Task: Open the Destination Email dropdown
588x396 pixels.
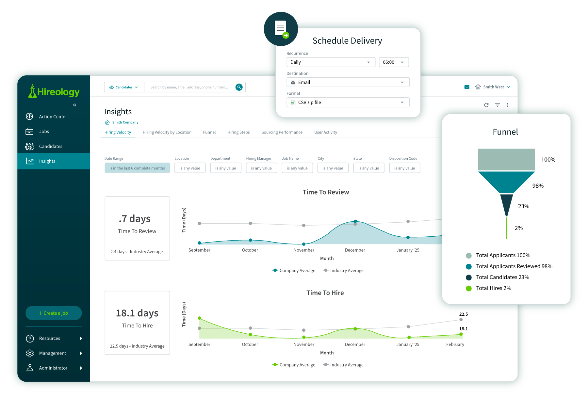Action: 348,82
